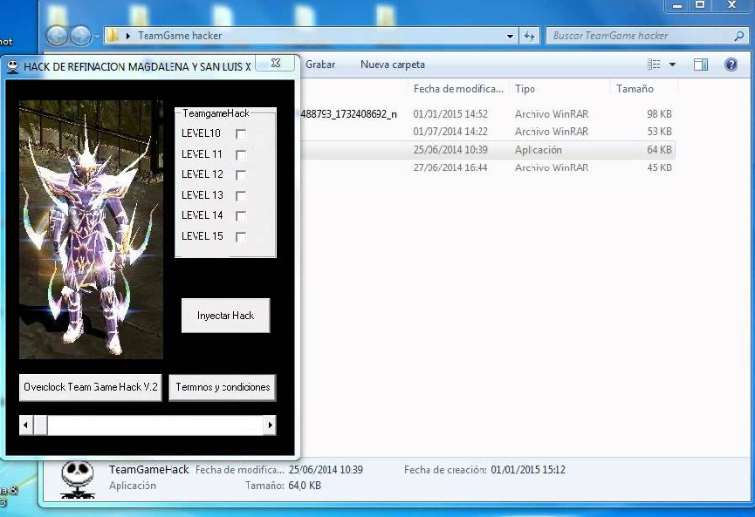Select file 488793_1732408692_n row

pyautogui.click(x=486, y=114)
